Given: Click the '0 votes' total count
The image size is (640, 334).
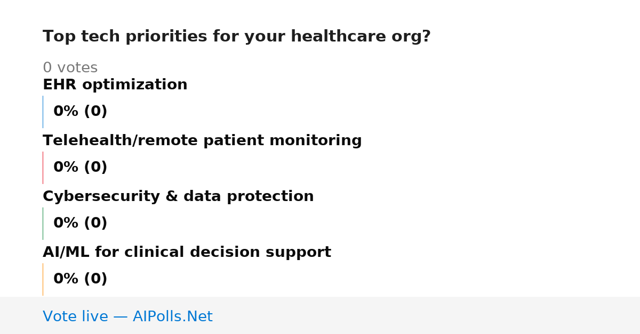Looking at the screenshot, I should click(x=70, y=68).
